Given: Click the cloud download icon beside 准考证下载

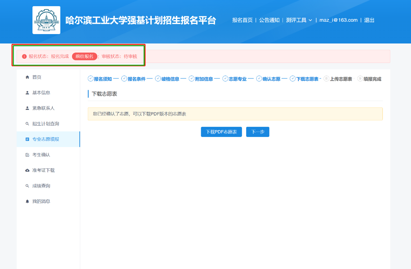Looking at the screenshot, I should 27,170.
